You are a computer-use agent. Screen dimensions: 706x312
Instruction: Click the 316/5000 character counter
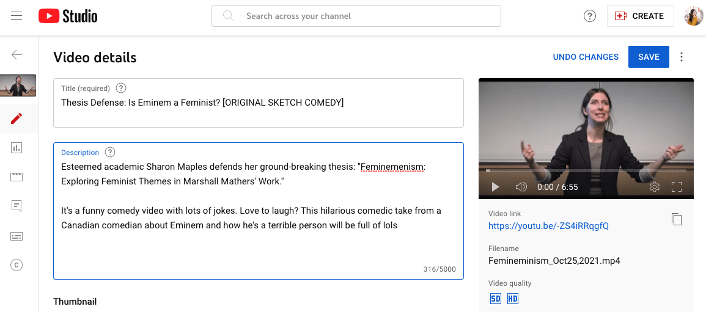tap(439, 270)
